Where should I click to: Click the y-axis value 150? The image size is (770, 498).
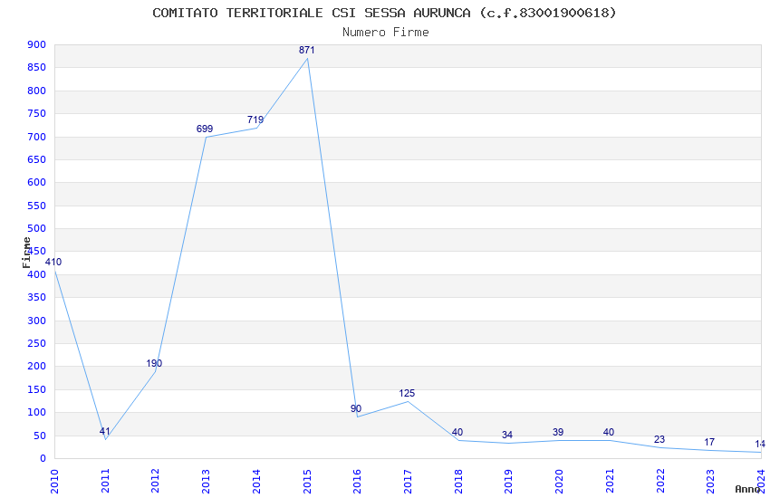(37, 389)
